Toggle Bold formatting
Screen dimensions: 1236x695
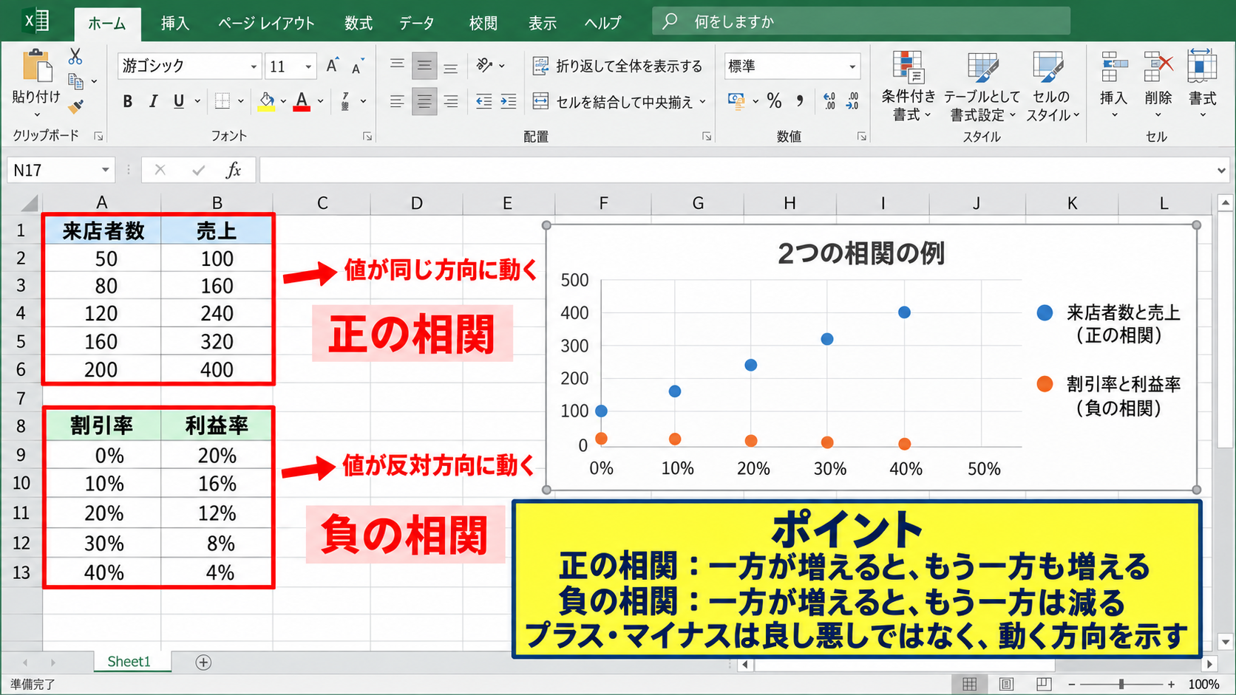tap(128, 101)
